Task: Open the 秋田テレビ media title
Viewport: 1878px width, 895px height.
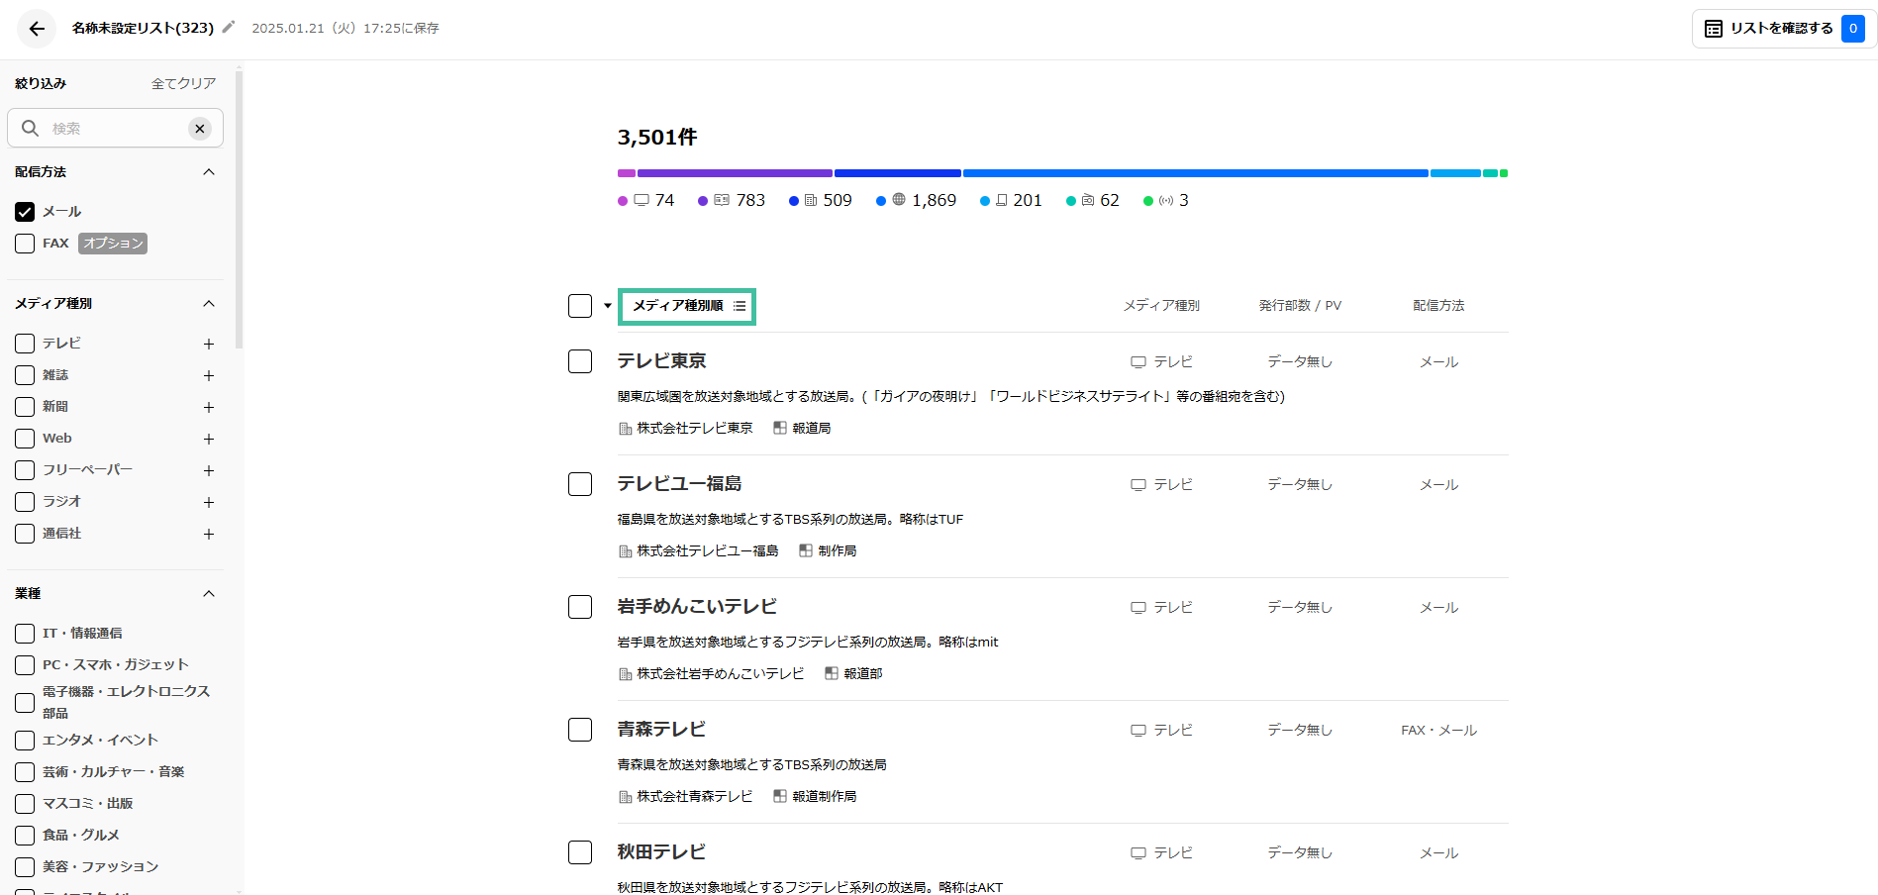Action: click(661, 852)
